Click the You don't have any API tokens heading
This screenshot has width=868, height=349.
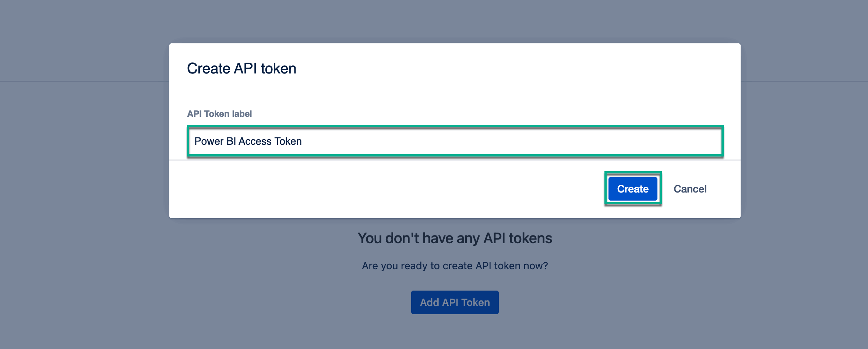[x=455, y=238]
